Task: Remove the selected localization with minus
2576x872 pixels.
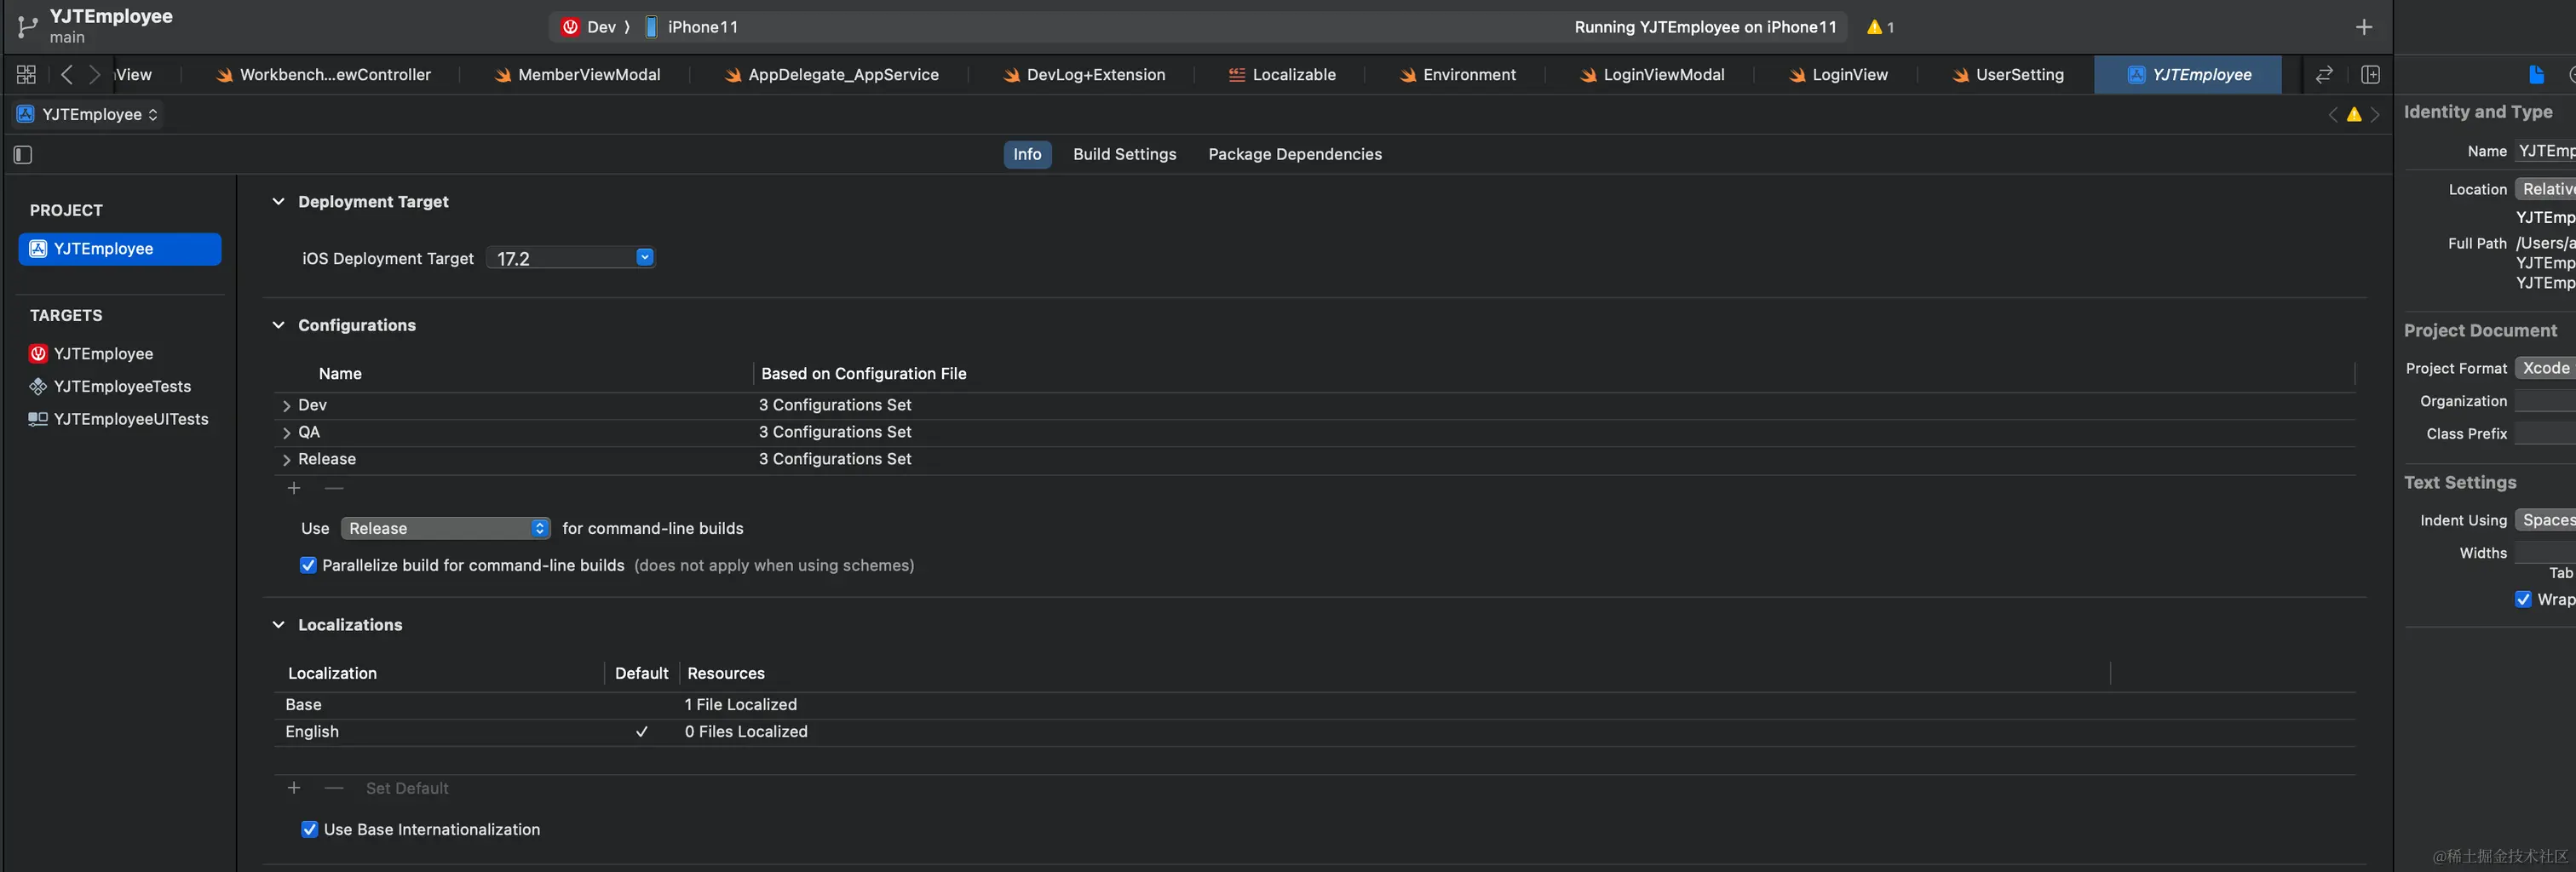Action: 334,788
